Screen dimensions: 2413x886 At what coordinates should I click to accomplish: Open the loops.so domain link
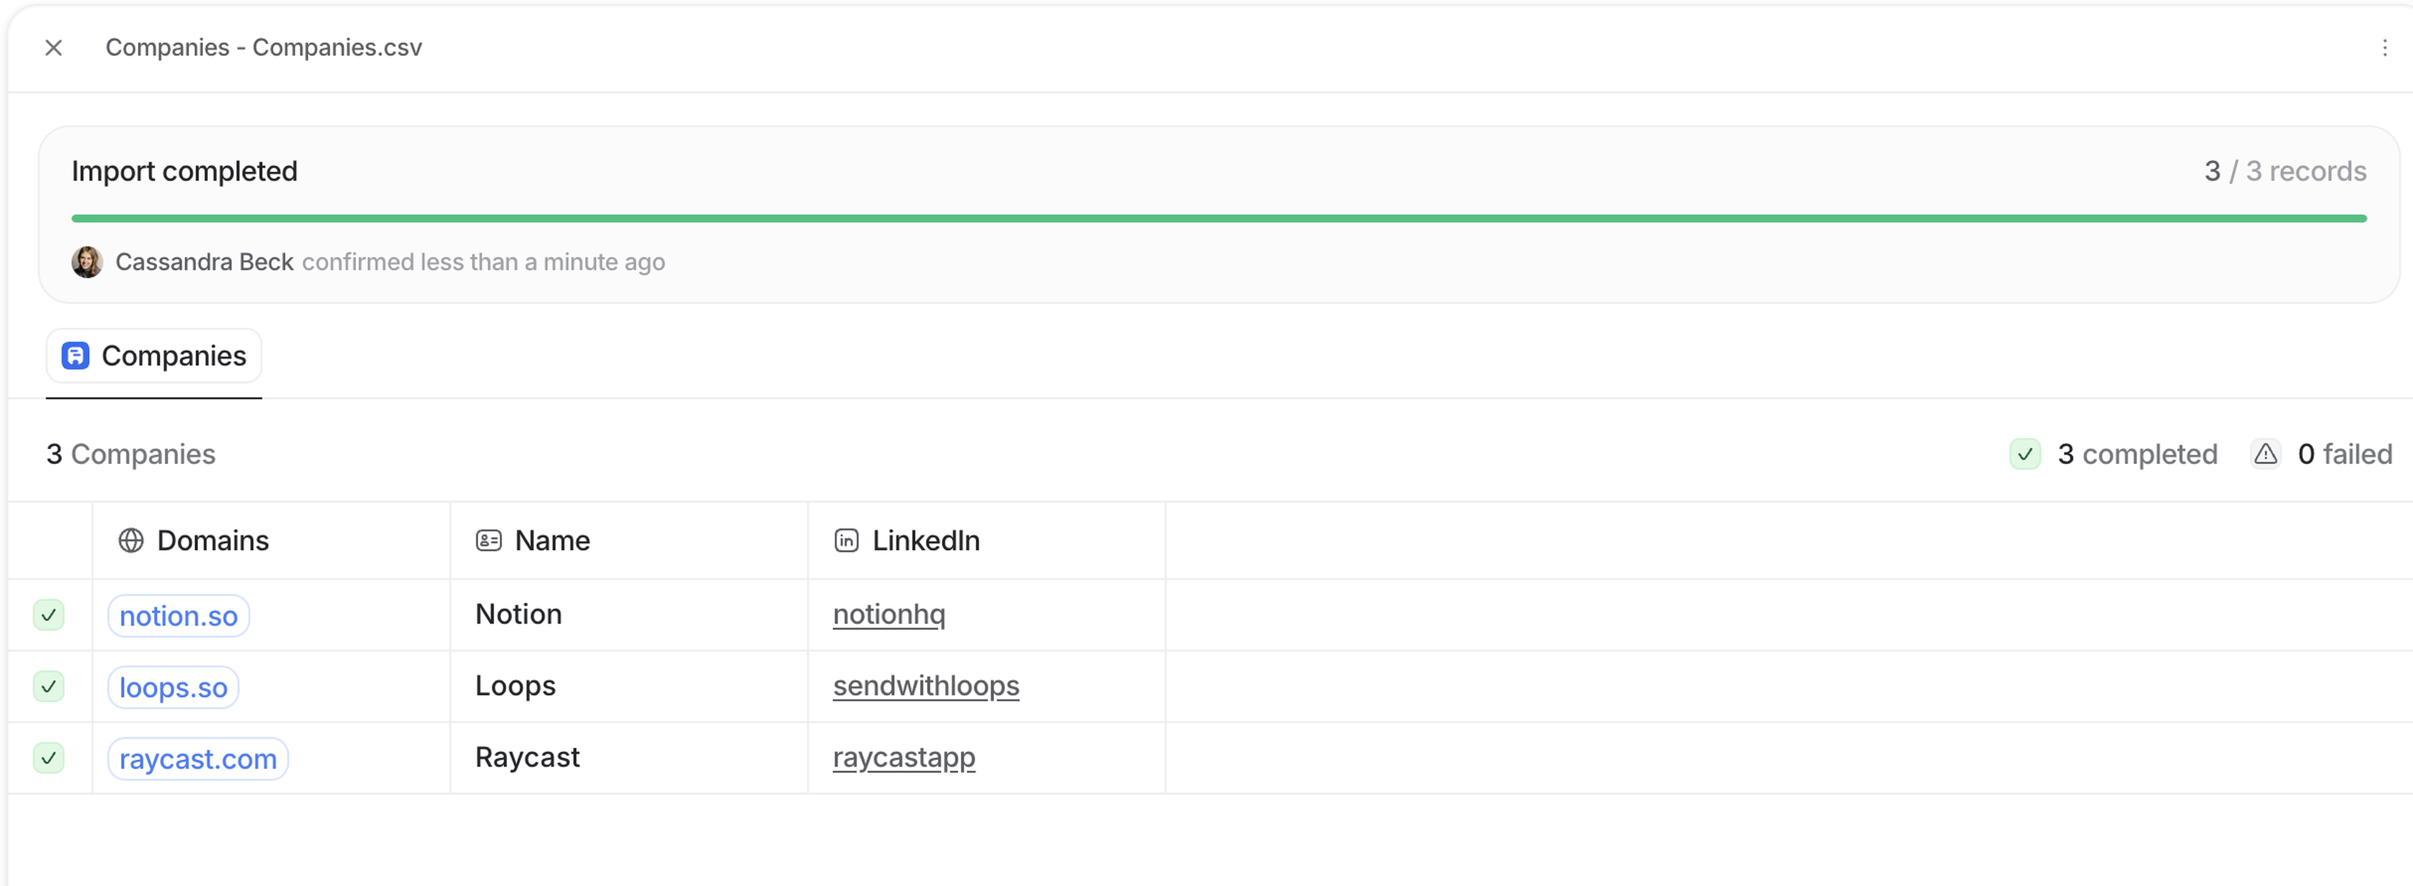[x=173, y=688]
